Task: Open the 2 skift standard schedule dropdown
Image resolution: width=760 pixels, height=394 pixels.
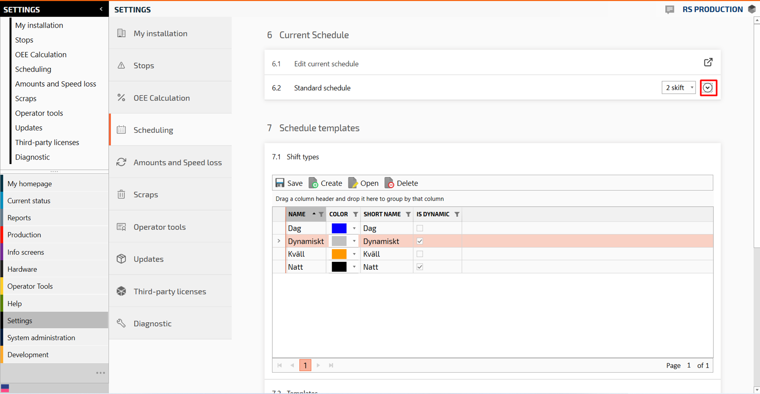Action: [x=679, y=88]
